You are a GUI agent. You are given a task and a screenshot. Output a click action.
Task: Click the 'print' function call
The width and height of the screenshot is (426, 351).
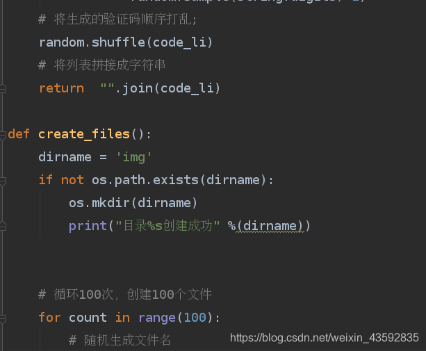click(x=88, y=226)
